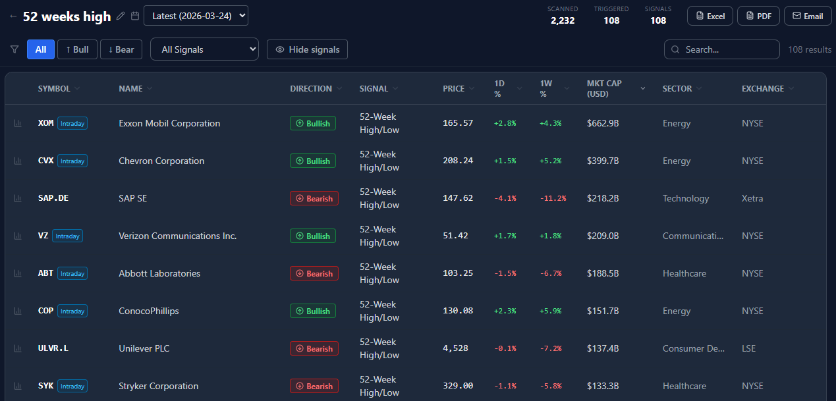836x401 pixels.
Task: Click the MKT CAP sort chevron
Action: [x=642, y=88]
